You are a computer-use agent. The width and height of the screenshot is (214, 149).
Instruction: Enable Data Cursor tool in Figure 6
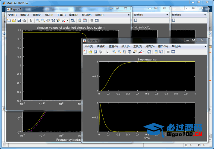135,52
